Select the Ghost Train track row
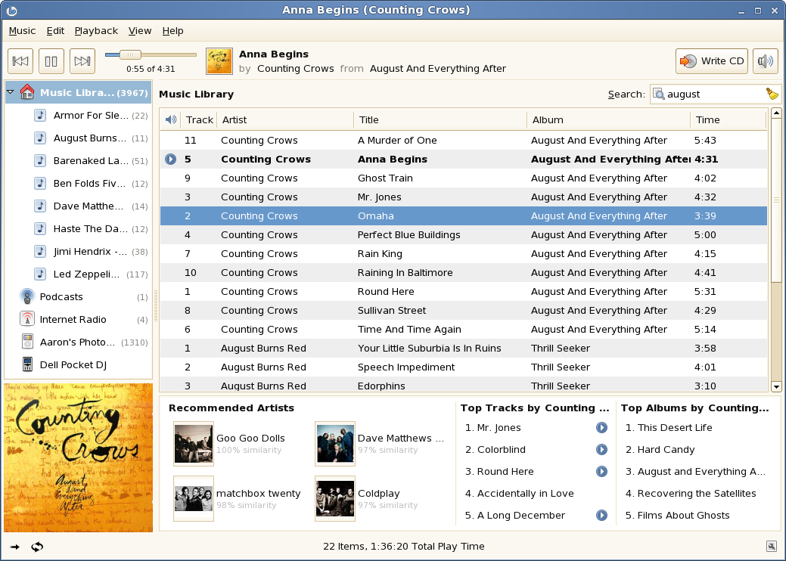Viewport: 786px width, 561px height. coord(385,178)
